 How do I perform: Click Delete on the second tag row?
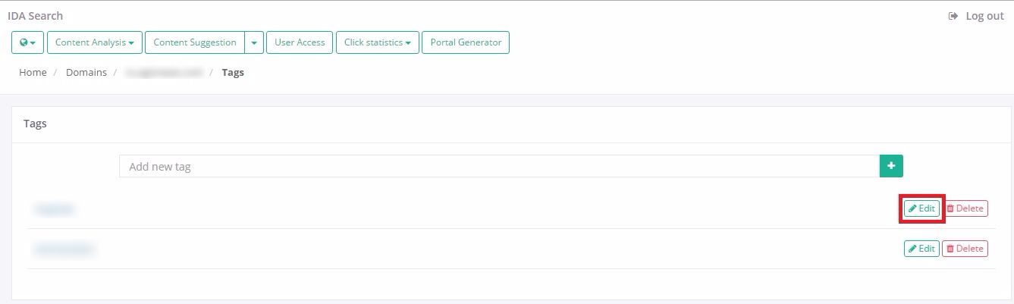click(965, 249)
